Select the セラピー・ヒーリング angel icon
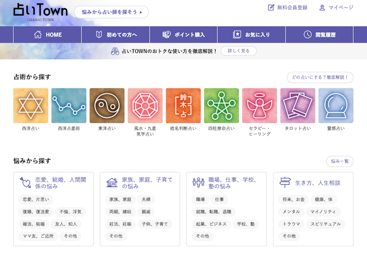Screen dimensions: 367x256 pos(260,106)
